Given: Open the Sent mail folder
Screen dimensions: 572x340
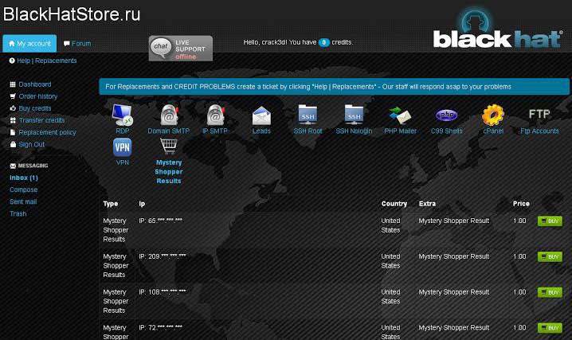Looking at the screenshot, I should coord(23,202).
